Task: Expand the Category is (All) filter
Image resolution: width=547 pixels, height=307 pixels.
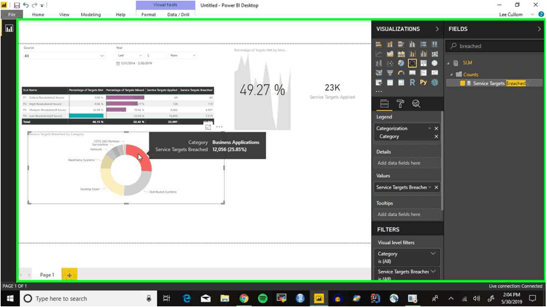Action: [x=433, y=253]
